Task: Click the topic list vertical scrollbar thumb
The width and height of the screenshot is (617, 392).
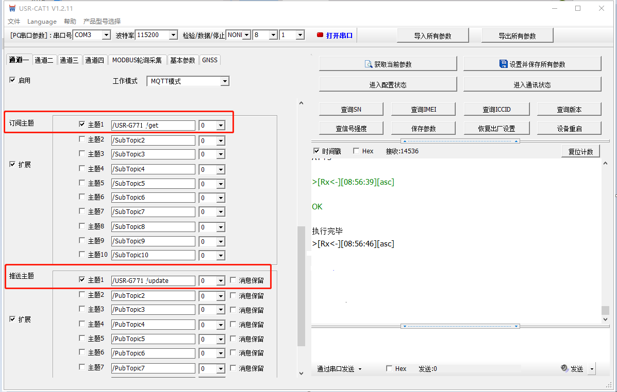Action: click(302, 286)
